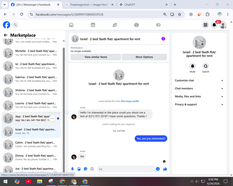Go to Facebook Home icon
Screen dimensions: 233x186
click(x=71, y=25)
